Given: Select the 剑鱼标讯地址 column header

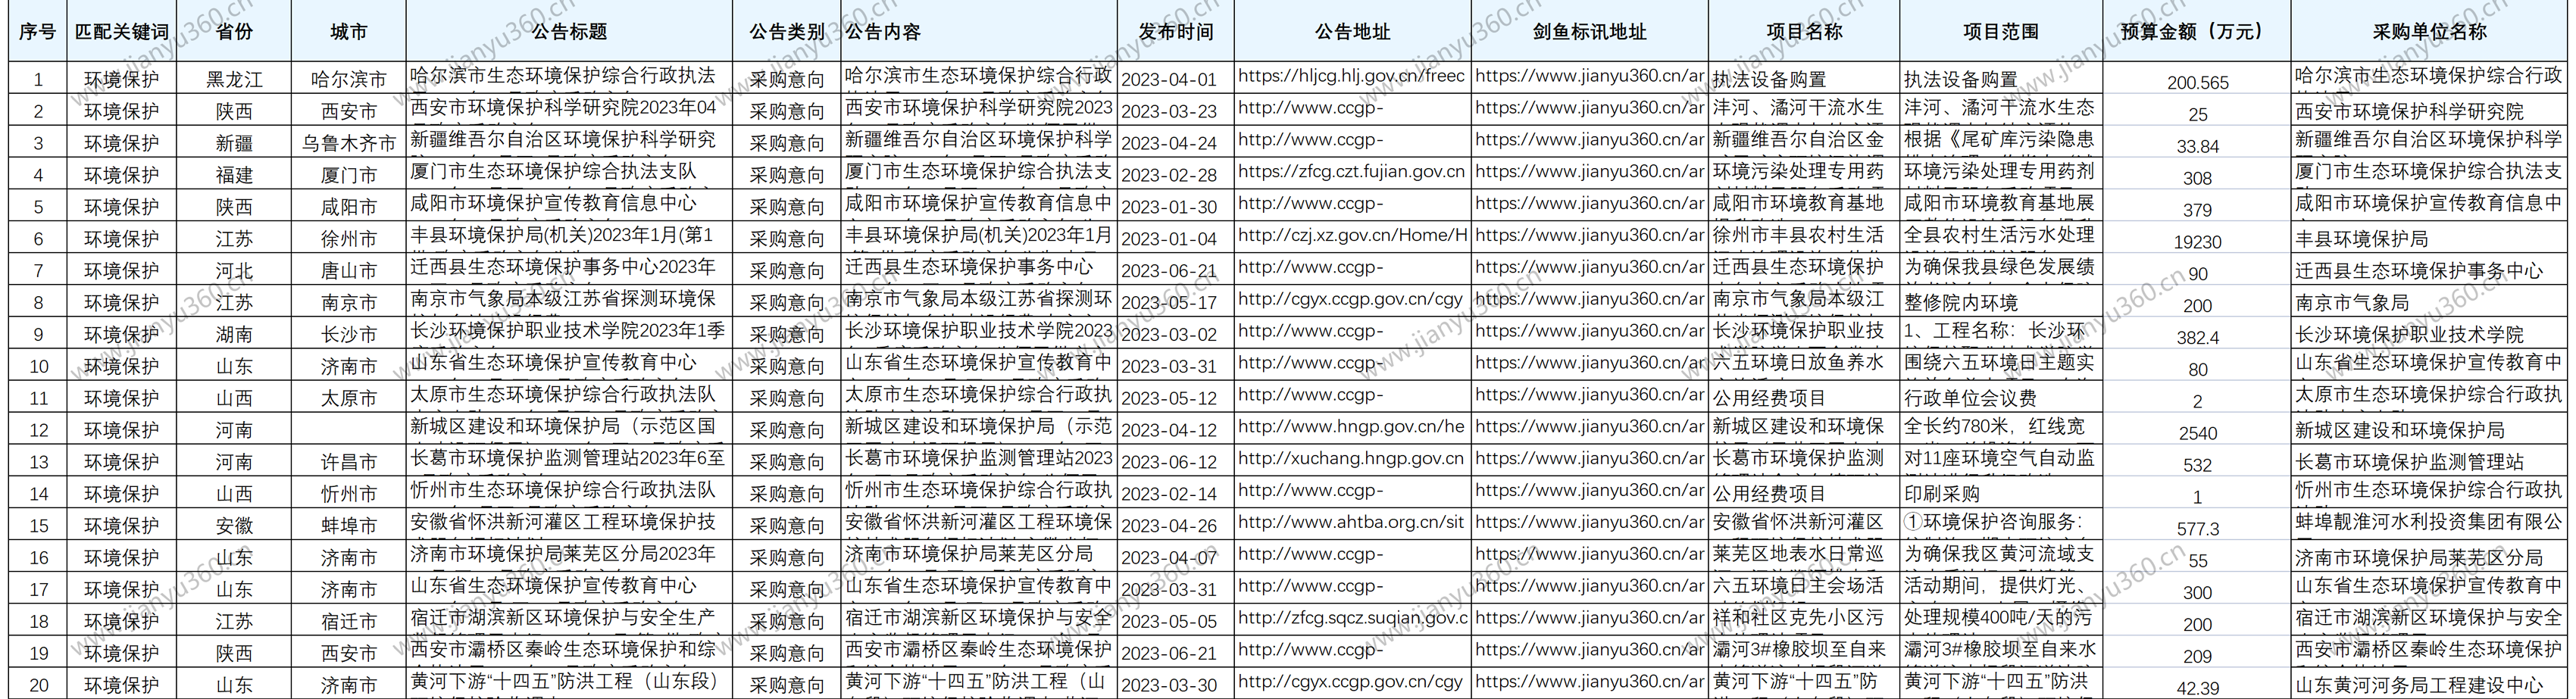Looking at the screenshot, I should (1589, 32).
